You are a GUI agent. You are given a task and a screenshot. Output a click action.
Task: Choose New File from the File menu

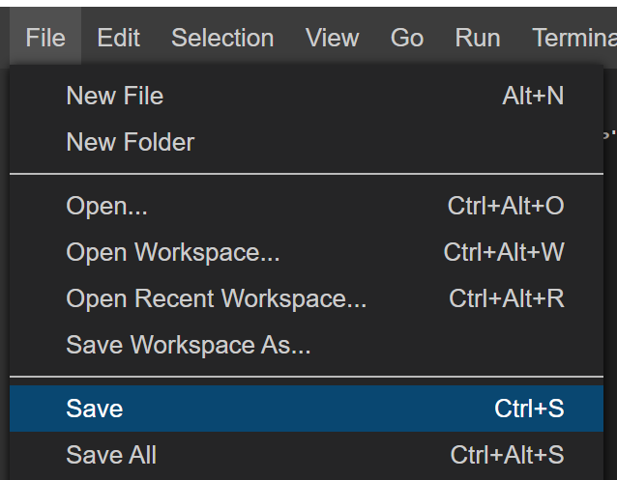click(115, 96)
